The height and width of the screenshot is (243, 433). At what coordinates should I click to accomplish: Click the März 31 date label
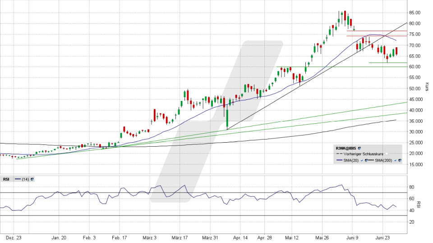(x=210, y=238)
